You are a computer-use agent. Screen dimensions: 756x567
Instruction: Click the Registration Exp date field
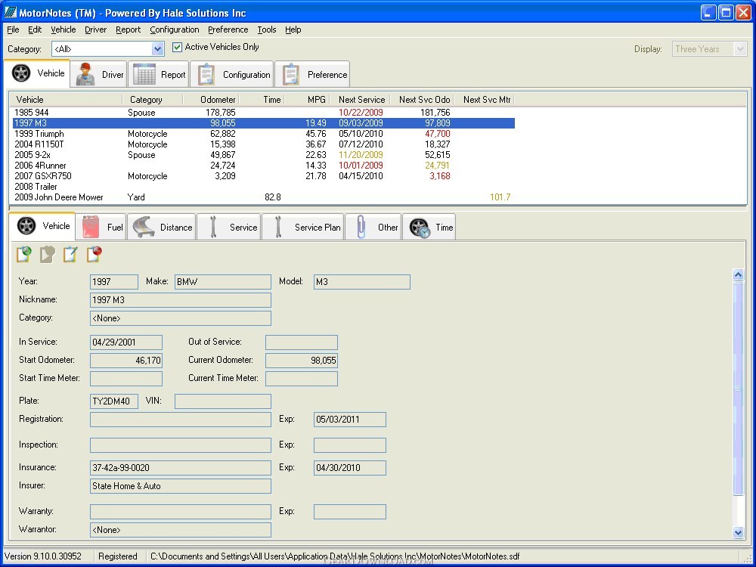[x=350, y=420]
